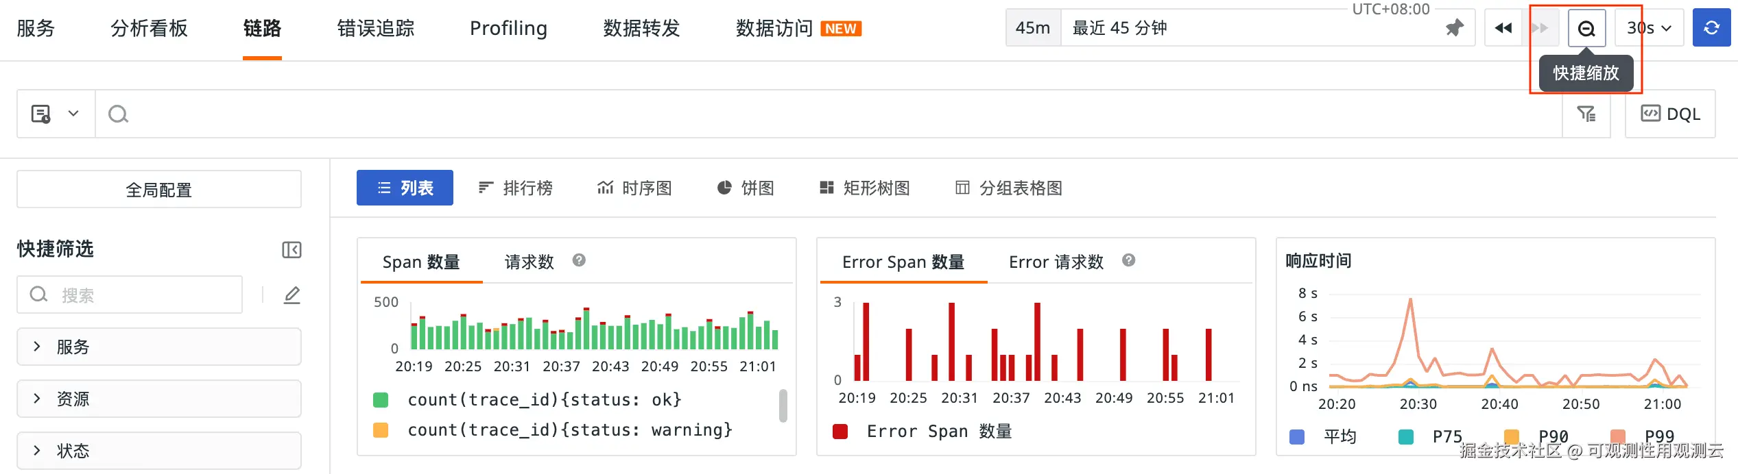Viewport: 1738px width, 474px height.
Task: Expand the 资源 filter group
Action: coord(159,399)
